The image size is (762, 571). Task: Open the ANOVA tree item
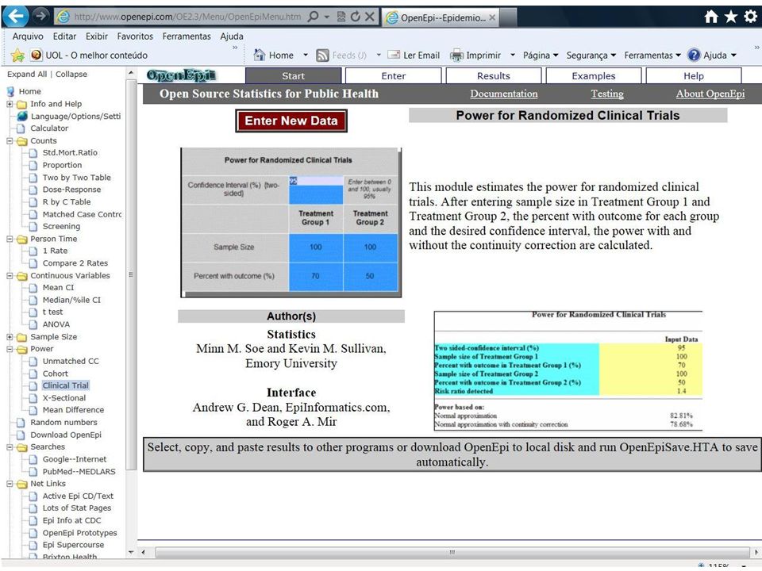pyautogui.click(x=56, y=324)
